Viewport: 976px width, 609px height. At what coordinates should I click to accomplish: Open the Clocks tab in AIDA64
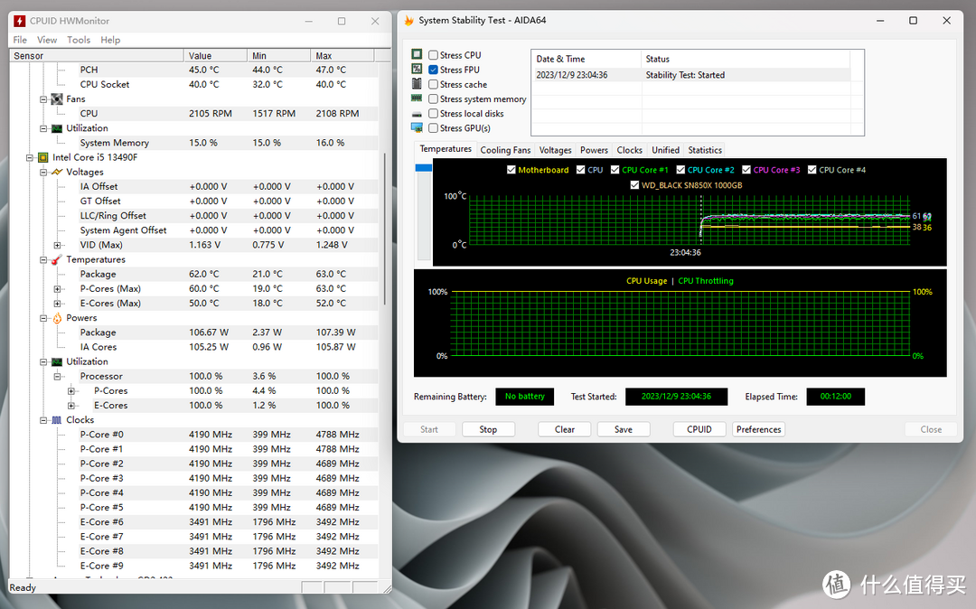click(629, 150)
